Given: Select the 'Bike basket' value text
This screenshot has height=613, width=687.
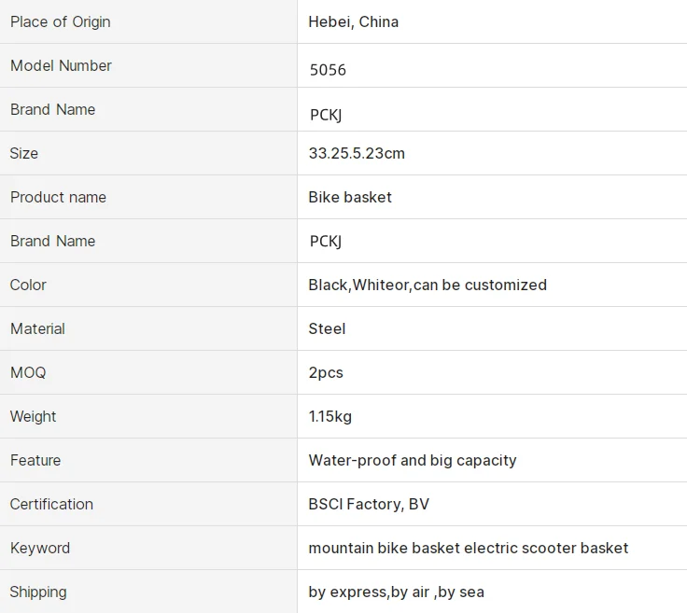Looking at the screenshot, I should pos(350,197).
